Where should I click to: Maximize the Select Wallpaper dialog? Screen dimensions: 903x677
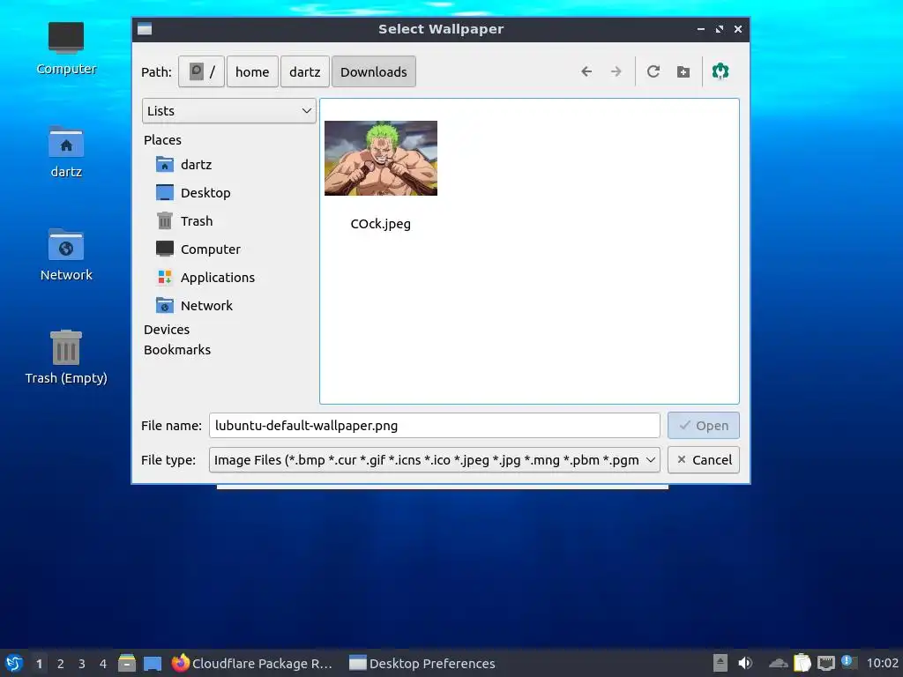(x=720, y=29)
